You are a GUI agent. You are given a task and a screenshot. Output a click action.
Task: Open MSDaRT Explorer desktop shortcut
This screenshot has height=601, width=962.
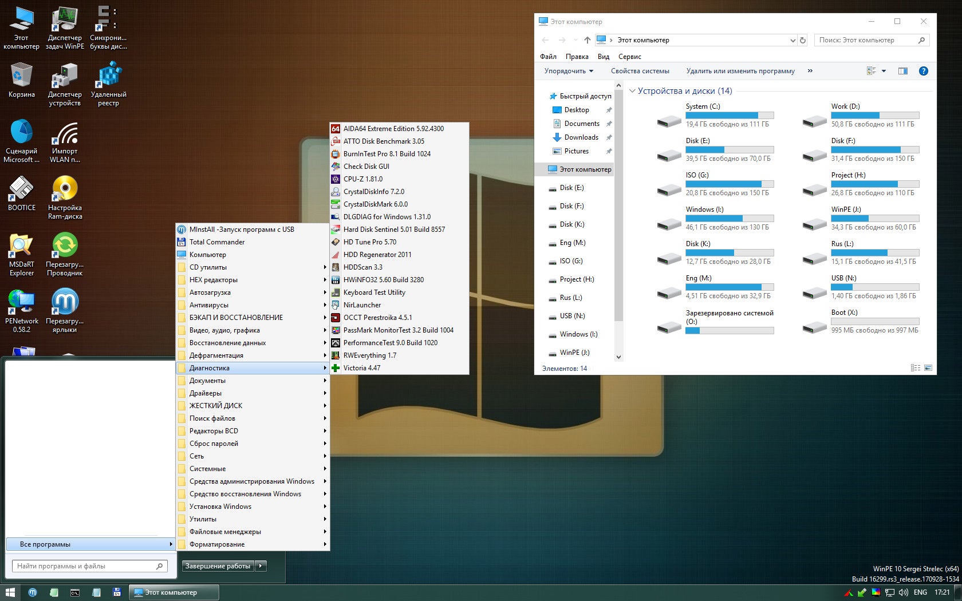click(21, 250)
